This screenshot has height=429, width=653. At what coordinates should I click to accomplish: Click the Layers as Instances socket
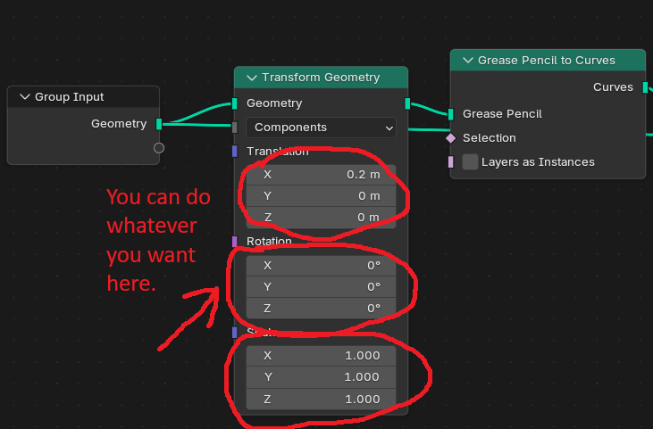[450, 162]
